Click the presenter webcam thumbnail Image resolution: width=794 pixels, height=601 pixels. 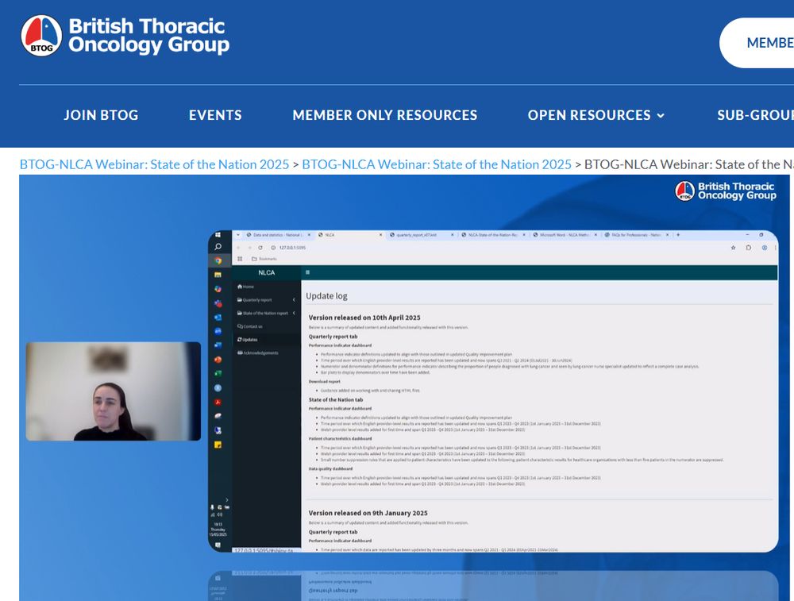pyautogui.click(x=114, y=391)
